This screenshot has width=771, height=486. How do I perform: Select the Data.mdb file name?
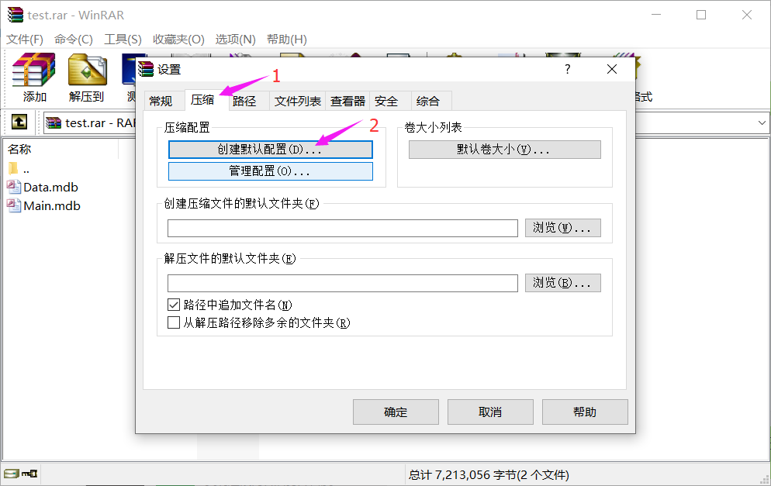[x=50, y=188]
